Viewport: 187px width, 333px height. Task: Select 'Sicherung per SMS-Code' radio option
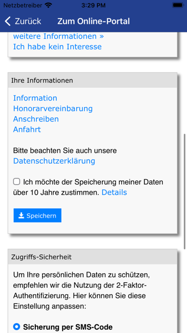pyautogui.click(x=17, y=326)
